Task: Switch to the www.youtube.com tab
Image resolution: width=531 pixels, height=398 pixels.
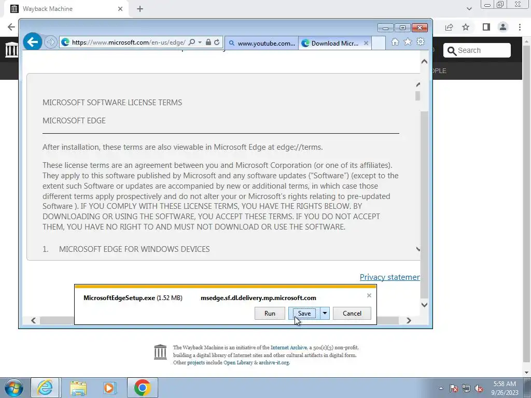Action: point(261,44)
